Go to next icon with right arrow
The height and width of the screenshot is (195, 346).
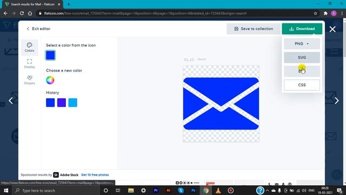[x=336, y=101]
